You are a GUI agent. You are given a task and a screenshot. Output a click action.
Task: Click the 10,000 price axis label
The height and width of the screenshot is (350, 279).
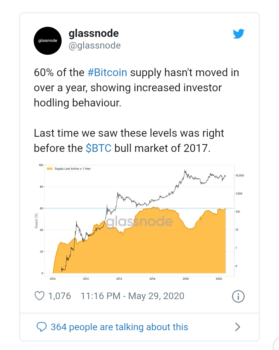tap(240, 176)
